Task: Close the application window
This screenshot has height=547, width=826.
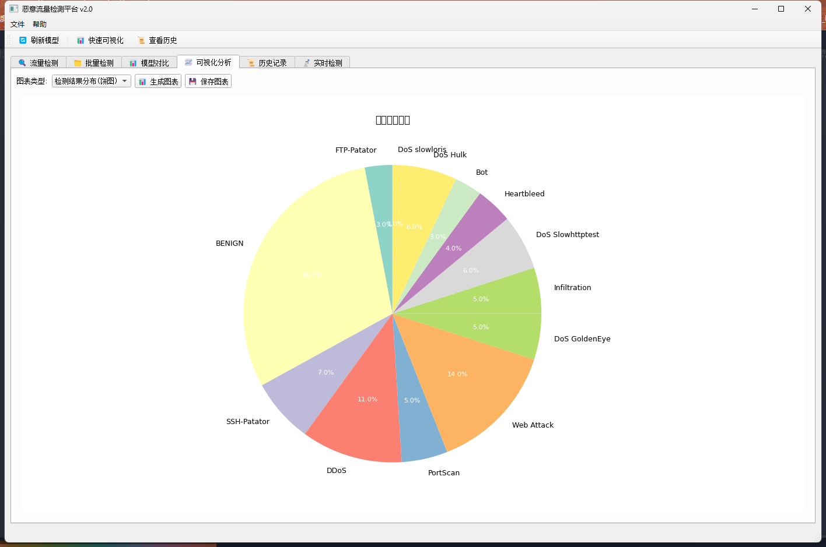Action: [x=808, y=9]
